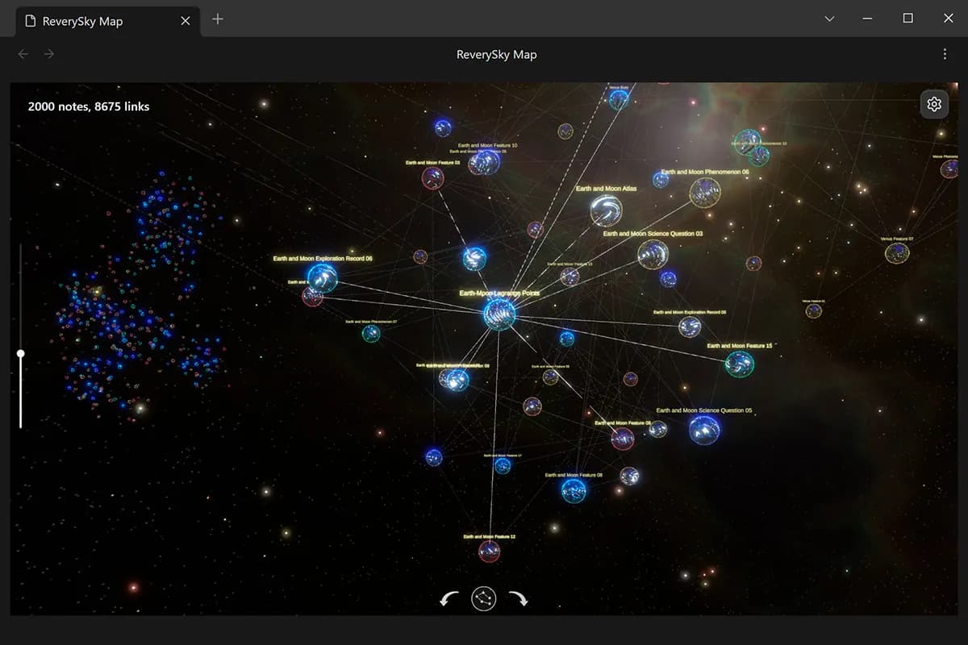Select Earth and Moon Feature 03 node

click(x=433, y=178)
